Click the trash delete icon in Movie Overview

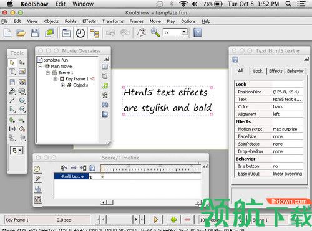coord(105,76)
